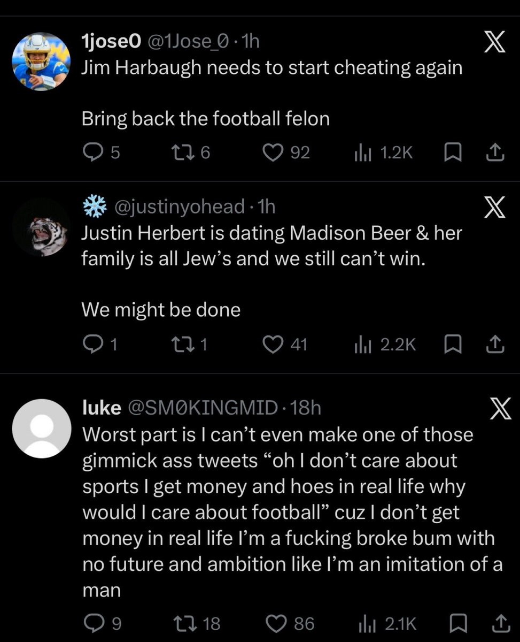Visit the @SM0KINGMID profile handle
This screenshot has width=520, height=642.
click(x=204, y=408)
